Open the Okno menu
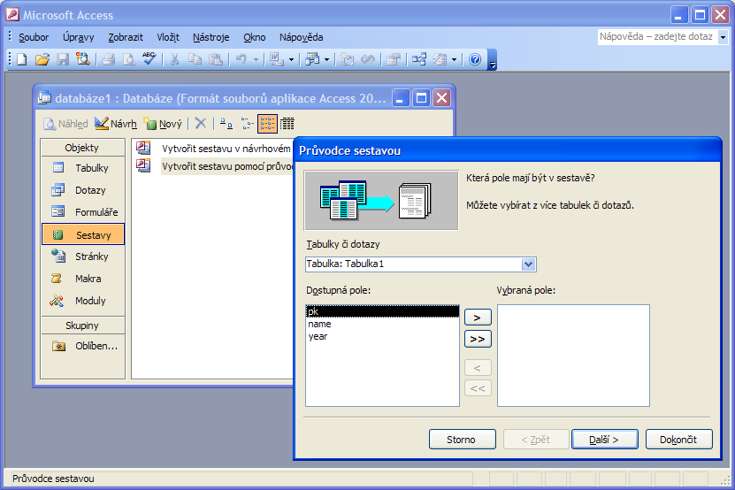The width and height of the screenshot is (735, 490). point(255,37)
